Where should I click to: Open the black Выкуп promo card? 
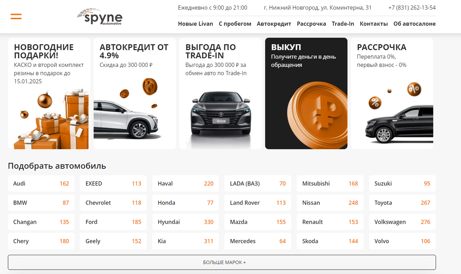pos(306,93)
